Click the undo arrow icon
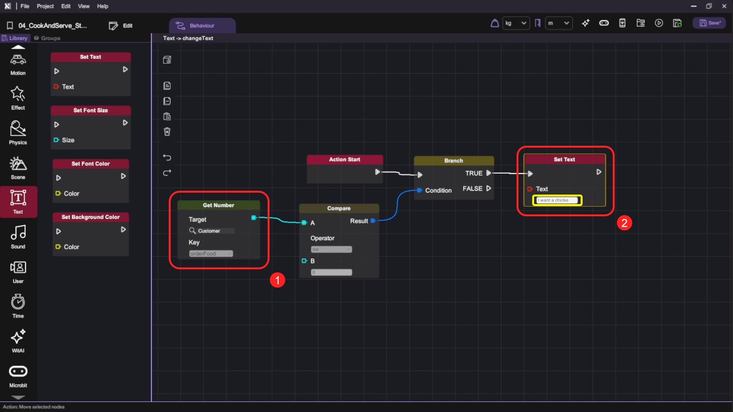The width and height of the screenshot is (733, 412). click(167, 158)
